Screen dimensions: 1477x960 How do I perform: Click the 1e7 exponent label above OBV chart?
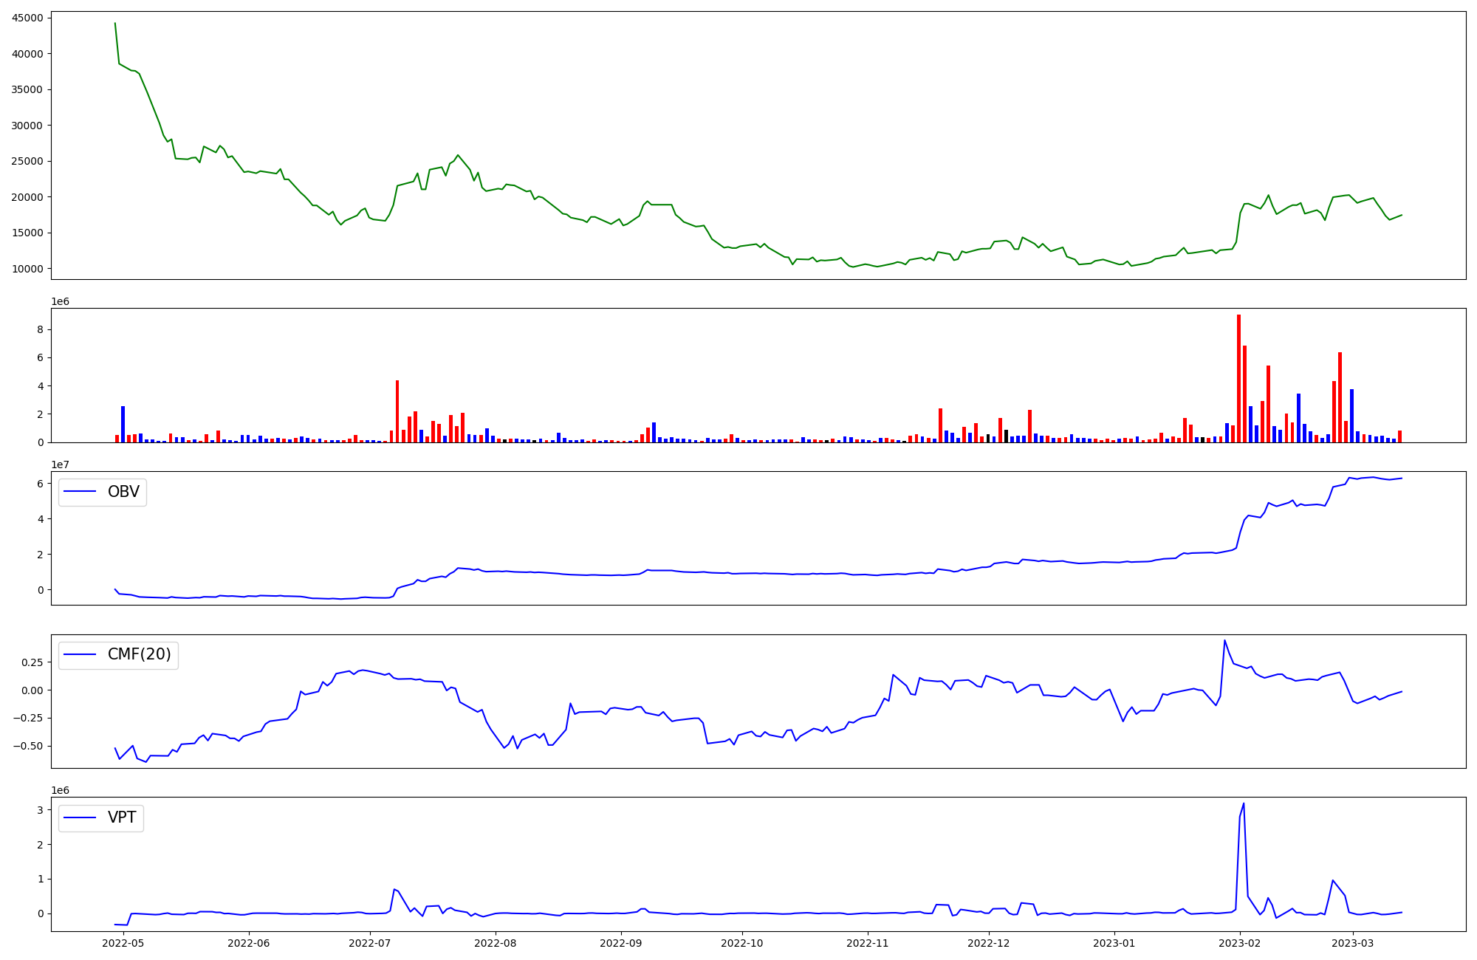tap(61, 464)
